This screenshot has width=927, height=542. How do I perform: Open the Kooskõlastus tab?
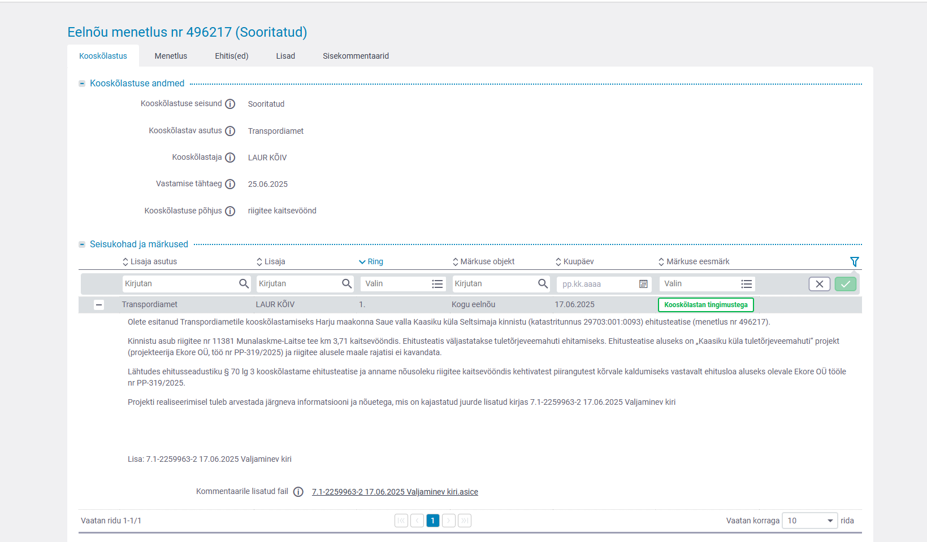[x=103, y=56]
